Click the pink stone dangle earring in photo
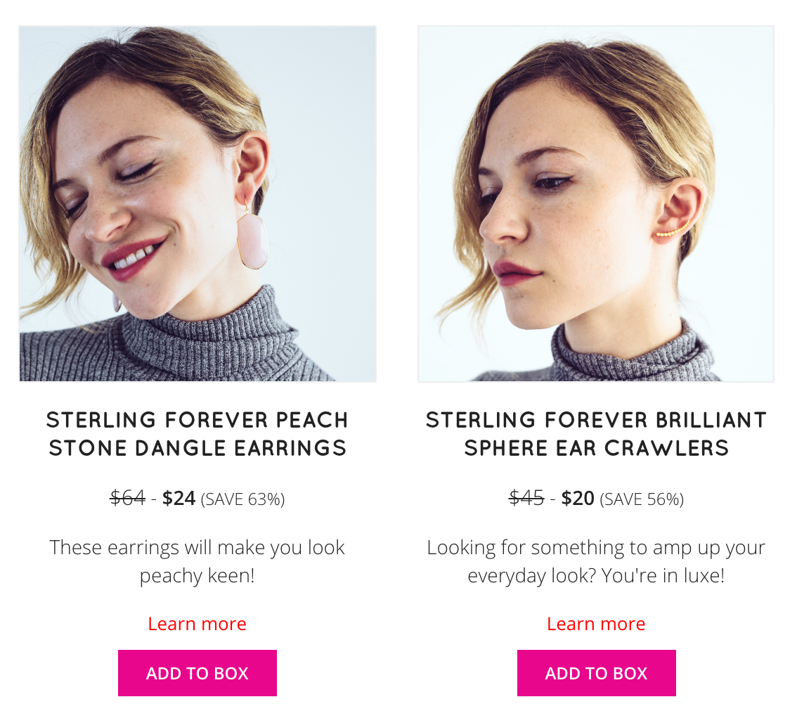Image resolution: width=797 pixels, height=723 pixels. point(252,238)
